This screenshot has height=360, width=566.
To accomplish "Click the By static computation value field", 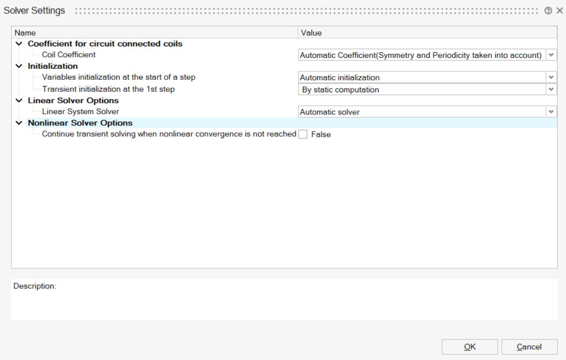I will [x=421, y=89].
